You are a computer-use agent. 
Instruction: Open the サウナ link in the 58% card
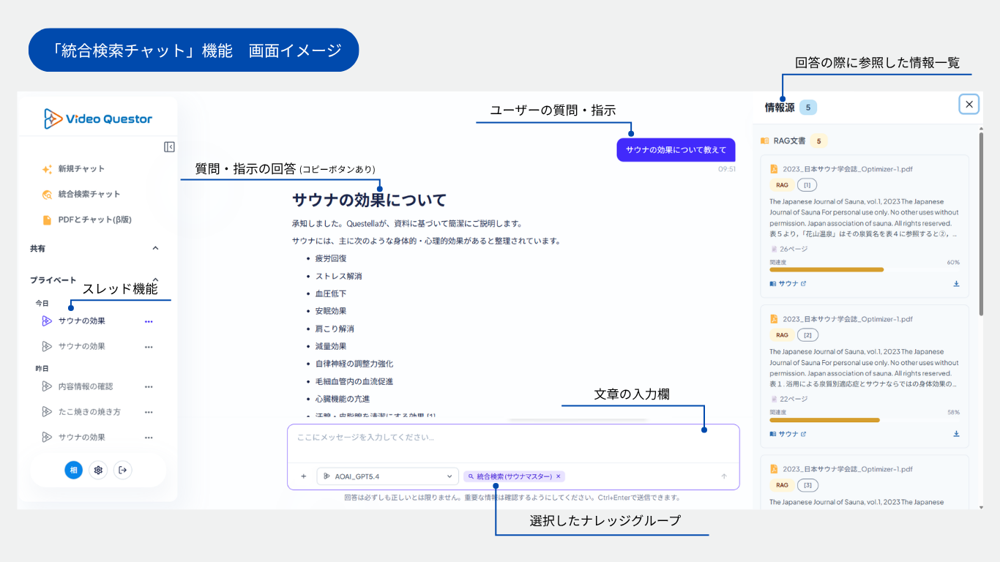click(788, 434)
